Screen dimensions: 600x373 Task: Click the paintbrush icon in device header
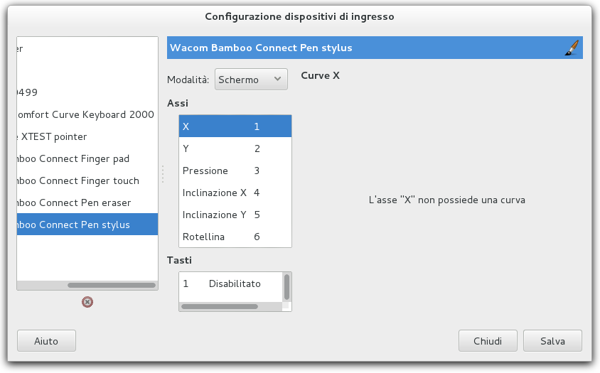tap(572, 48)
